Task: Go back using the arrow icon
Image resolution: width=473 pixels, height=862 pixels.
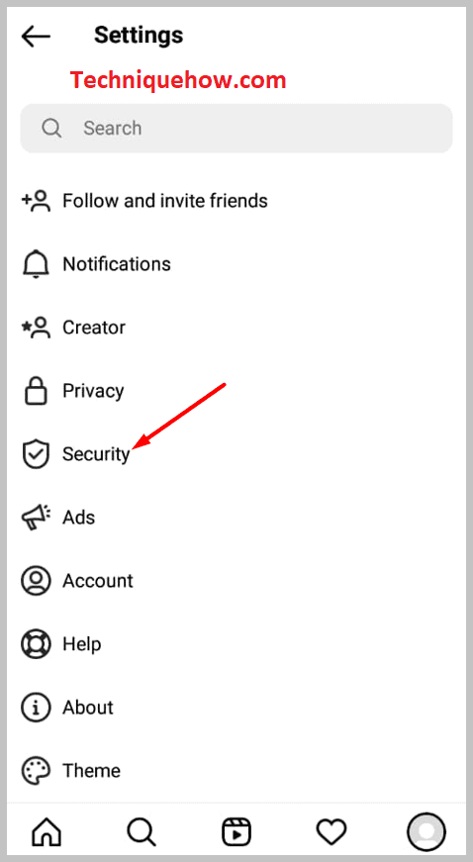Action: tap(36, 37)
